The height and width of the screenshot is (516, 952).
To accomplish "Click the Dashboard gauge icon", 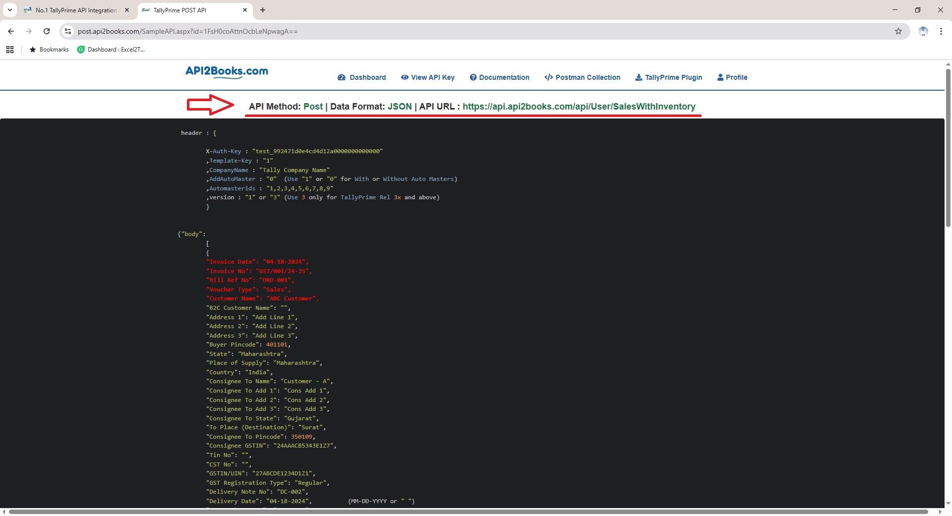I will [341, 77].
